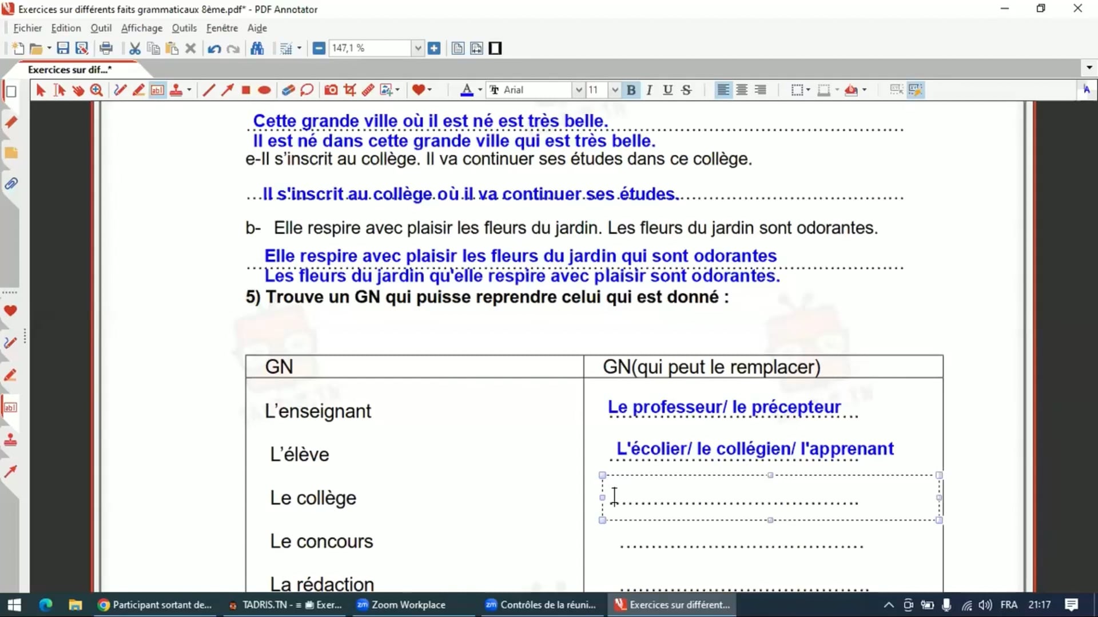
Task: Expand the font size 11 dropdown
Action: (x=614, y=90)
